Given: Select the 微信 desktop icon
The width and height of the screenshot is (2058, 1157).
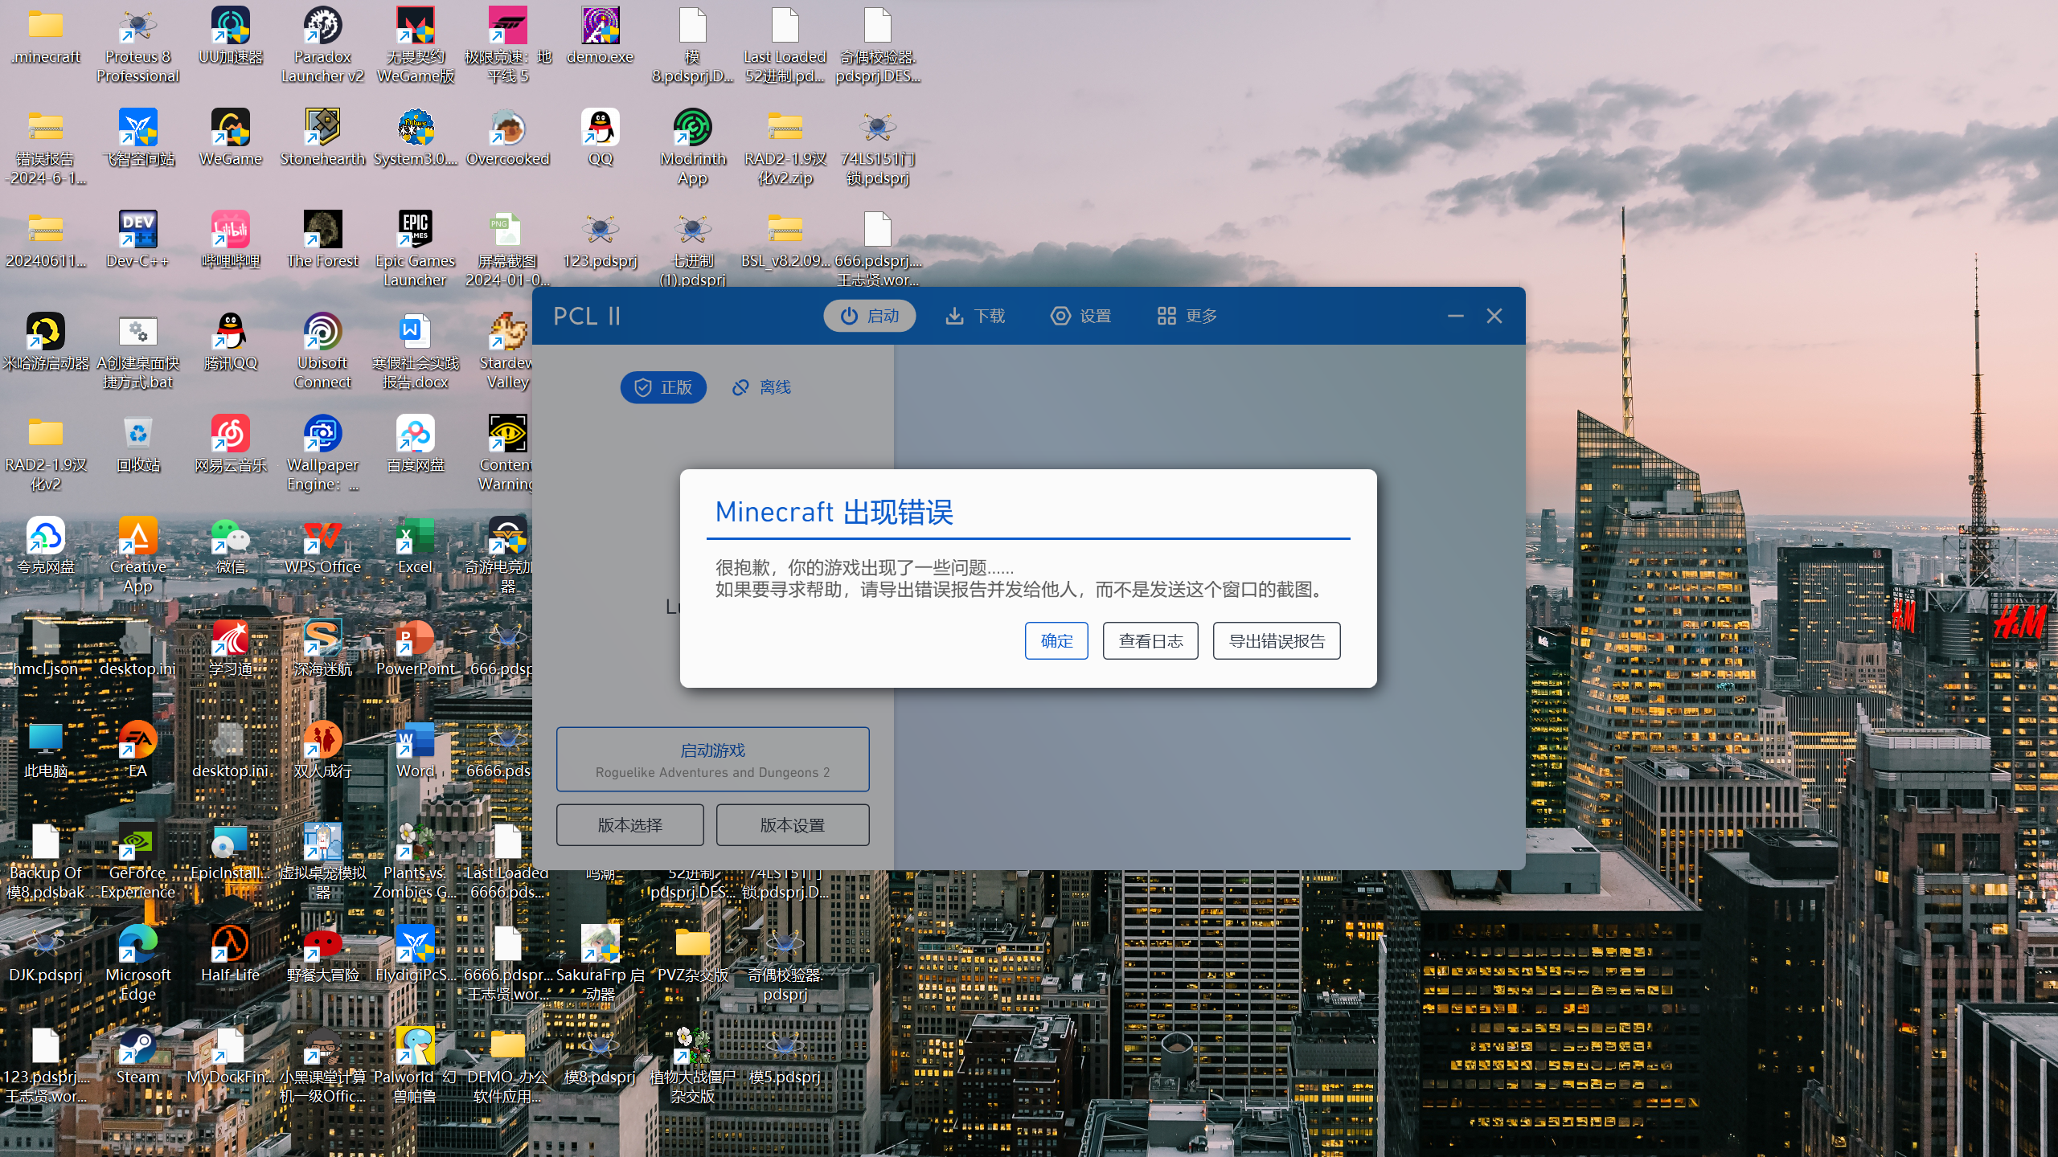Looking at the screenshot, I should (231, 546).
